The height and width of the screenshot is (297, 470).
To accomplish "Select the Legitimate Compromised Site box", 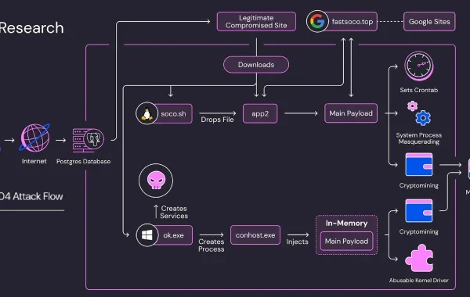I will [256, 22].
